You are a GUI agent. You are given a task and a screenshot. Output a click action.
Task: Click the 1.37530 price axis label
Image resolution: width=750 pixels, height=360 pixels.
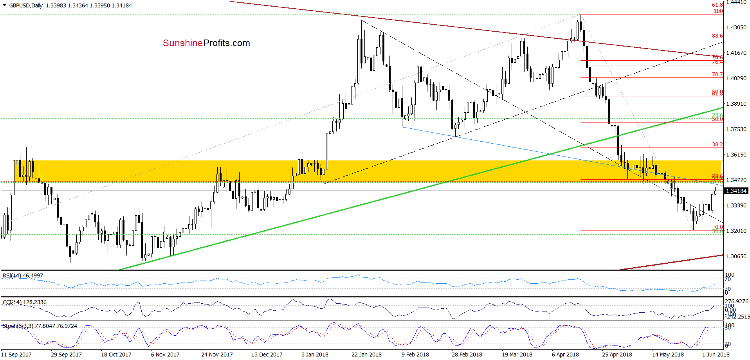point(736,129)
